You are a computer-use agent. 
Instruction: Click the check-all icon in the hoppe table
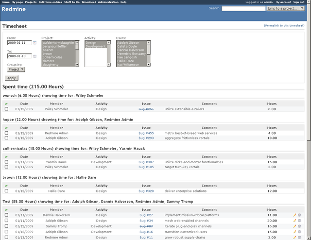tap(6, 128)
